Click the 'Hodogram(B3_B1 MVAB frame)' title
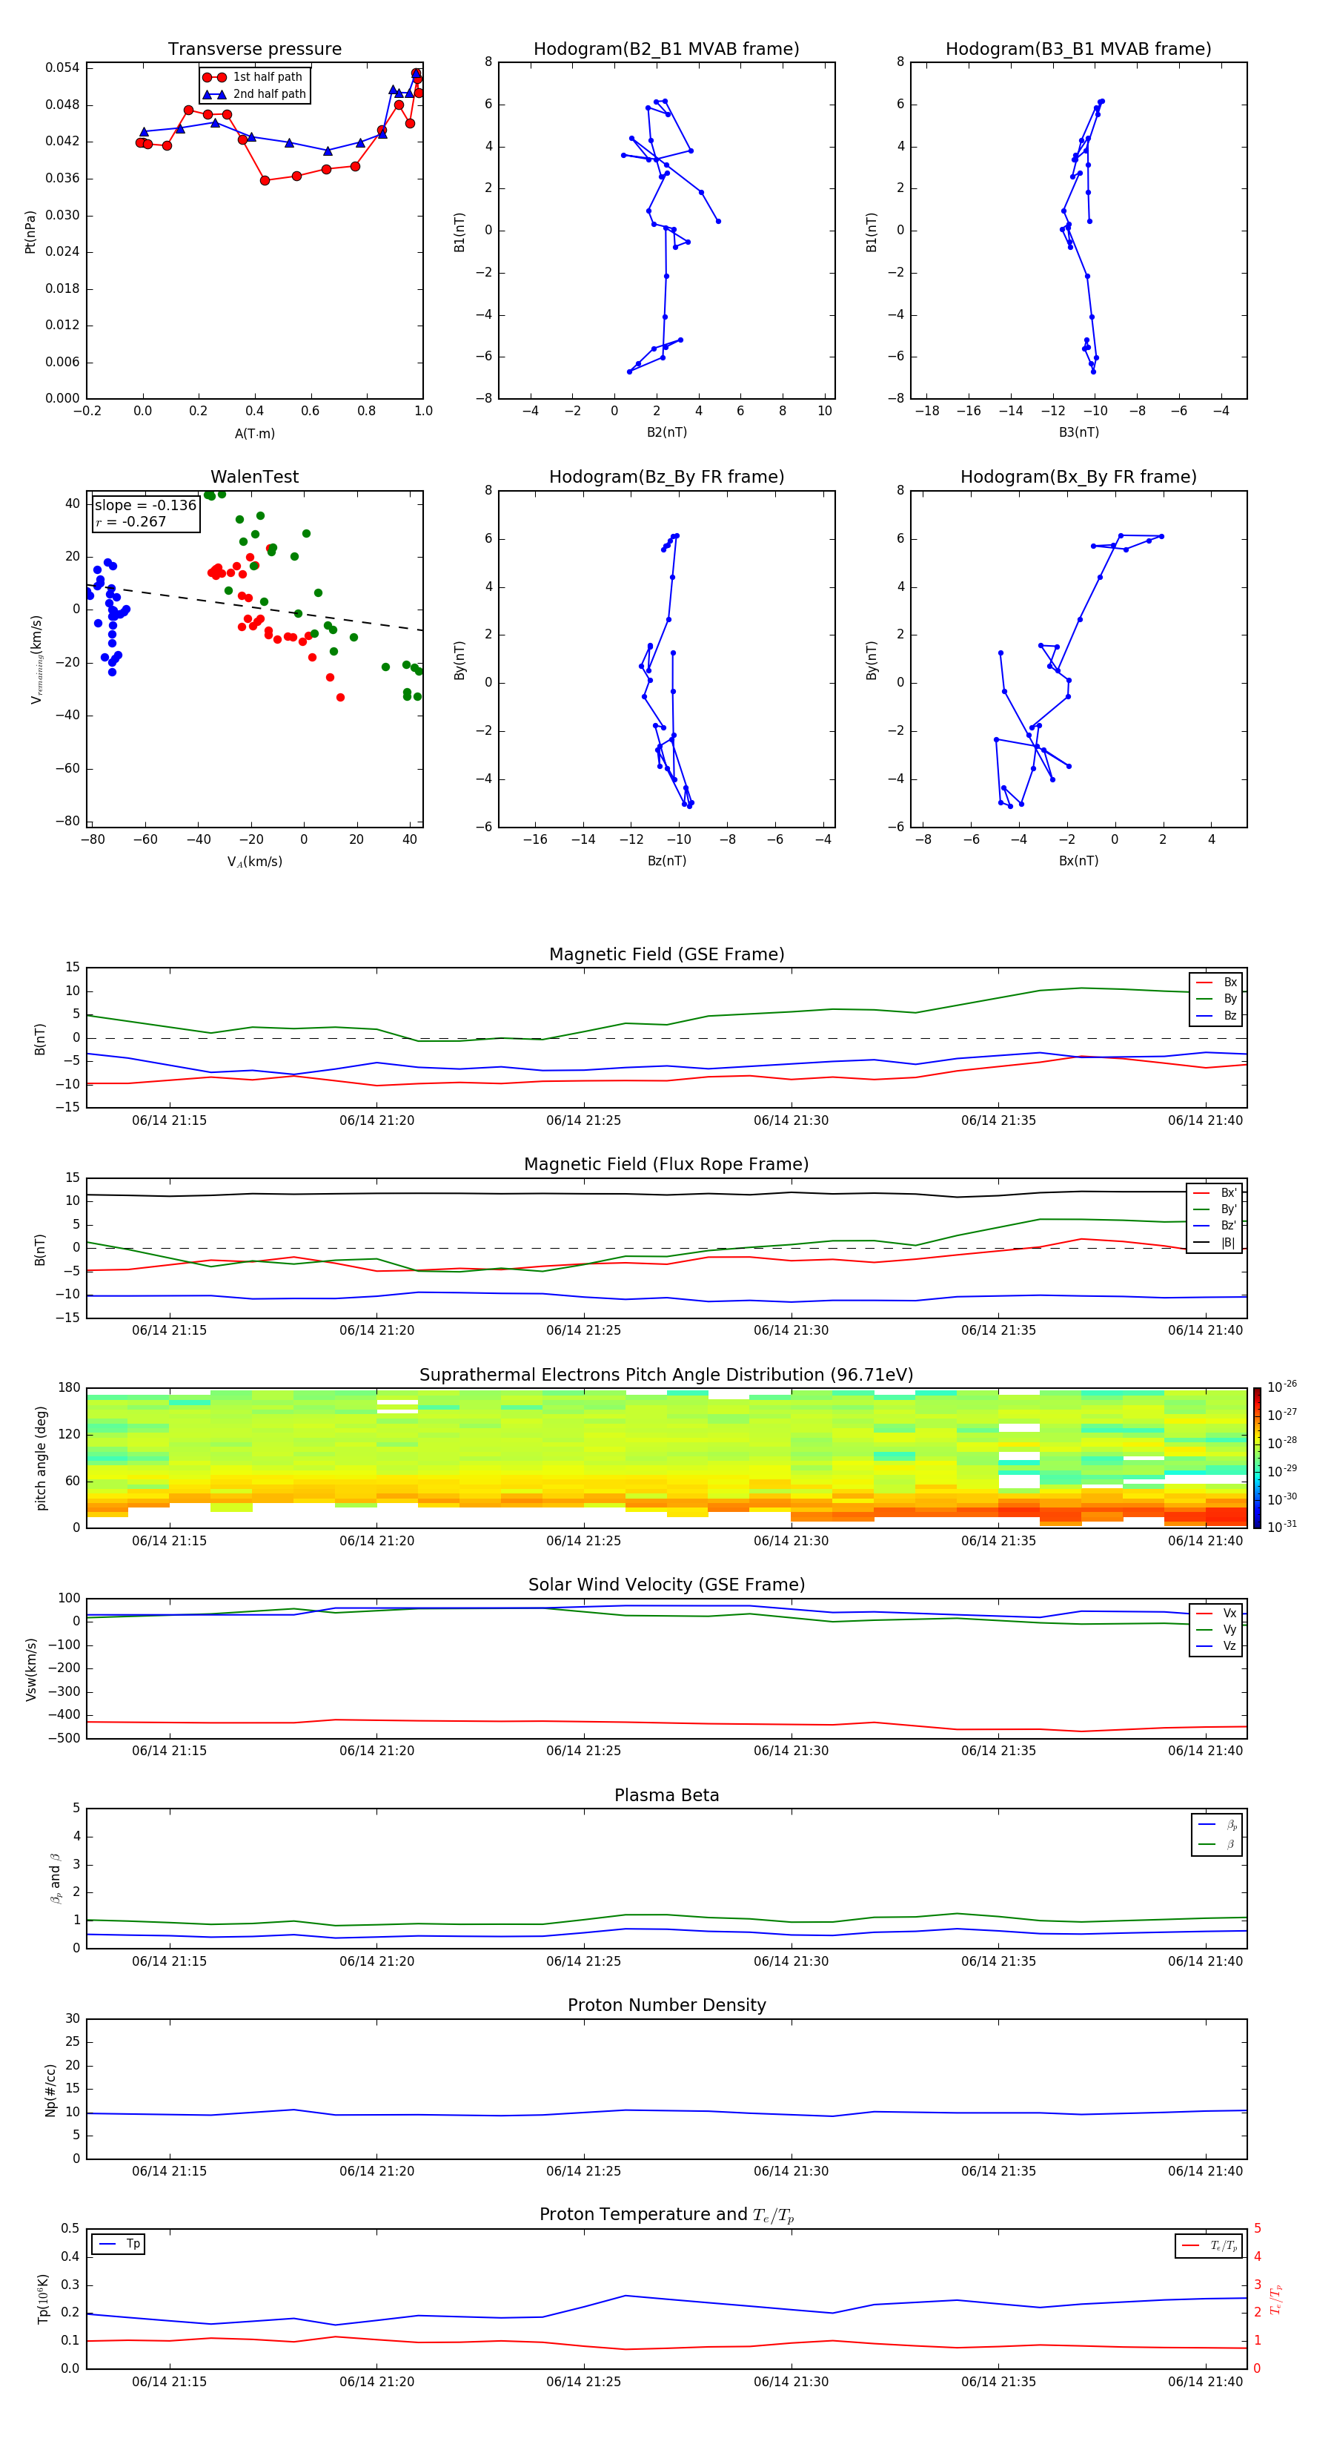The image size is (1334, 2447). click(x=1078, y=50)
